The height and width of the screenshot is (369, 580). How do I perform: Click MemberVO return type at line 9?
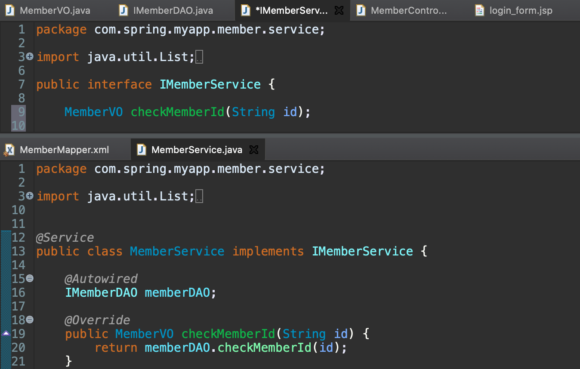(x=94, y=112)
